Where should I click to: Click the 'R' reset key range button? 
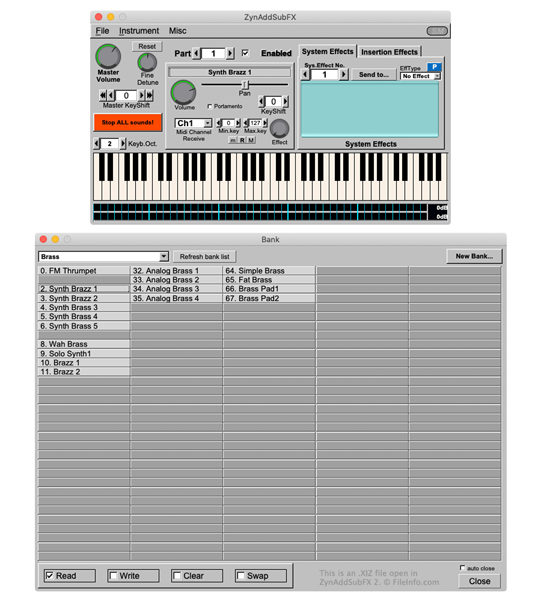[242, 140]
